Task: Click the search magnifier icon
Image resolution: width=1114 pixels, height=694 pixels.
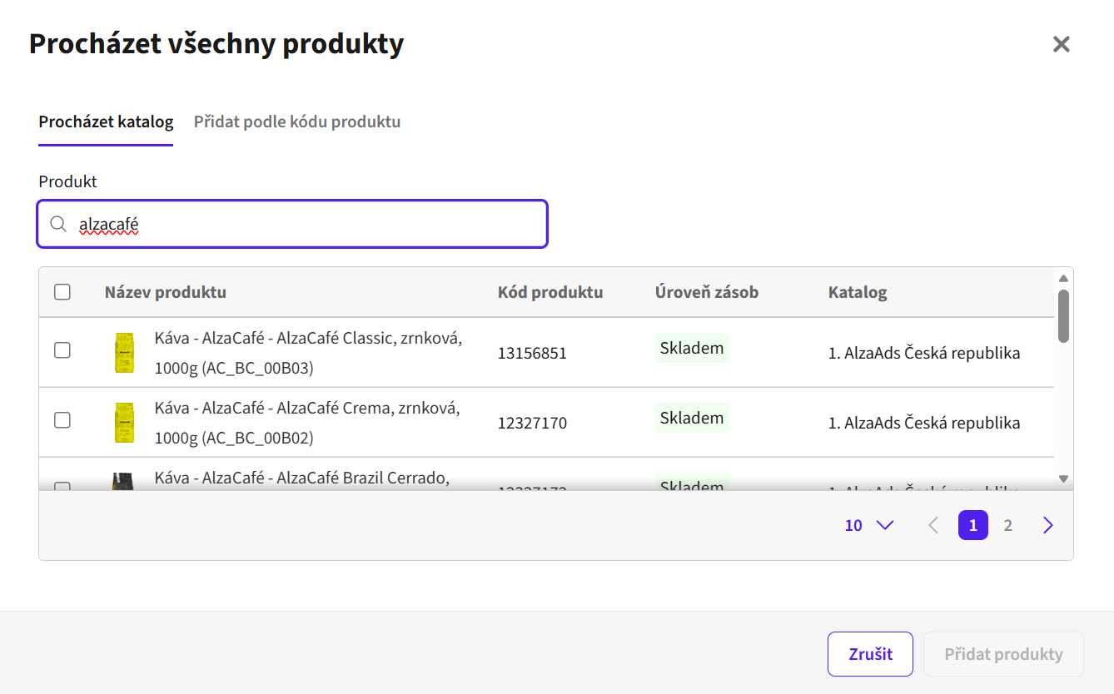Action: [58, 224]
